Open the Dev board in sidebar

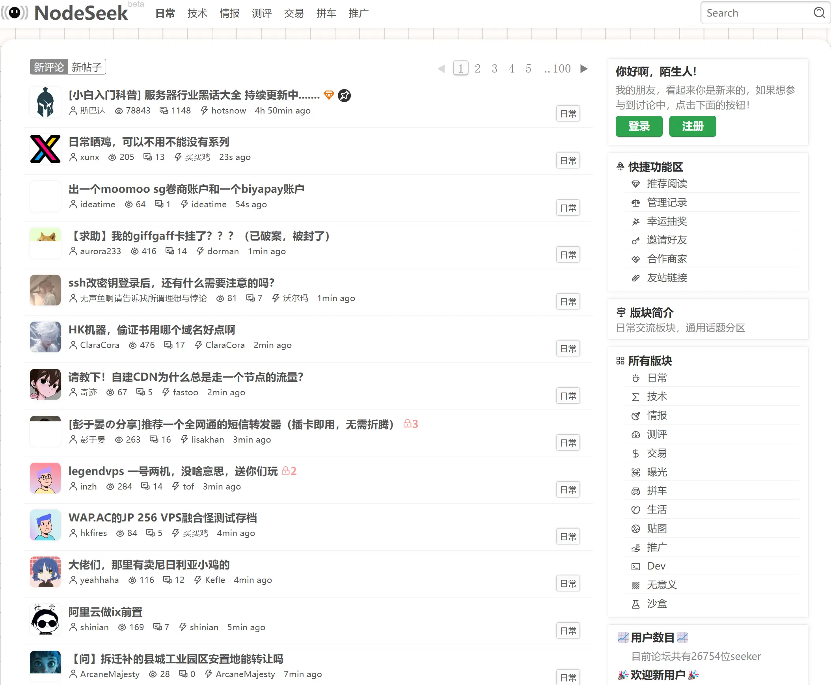(656, 566)
